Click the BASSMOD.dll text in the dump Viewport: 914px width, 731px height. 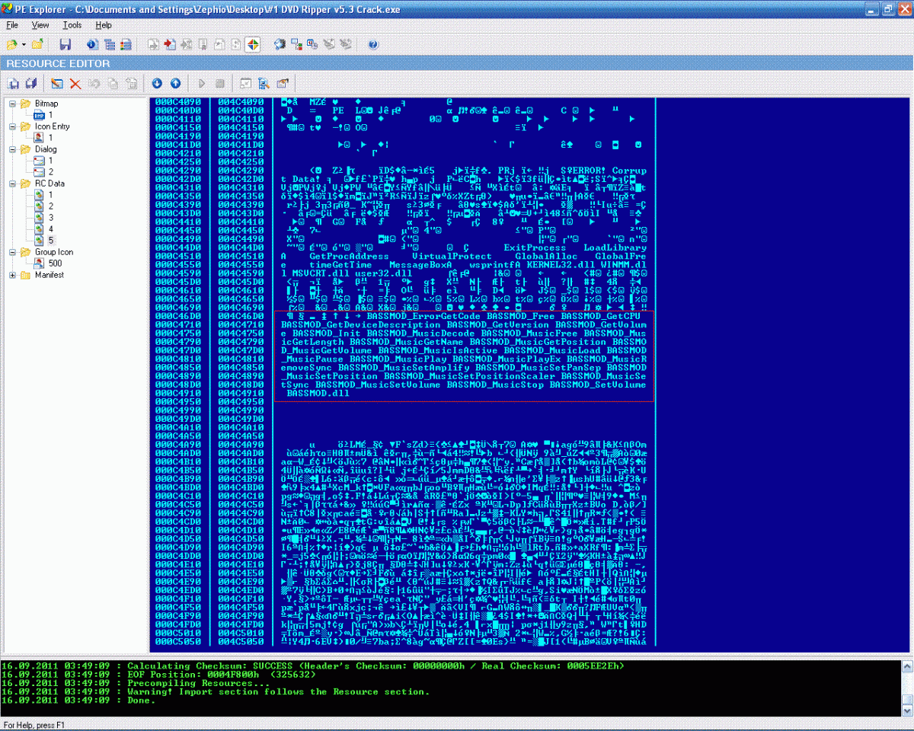click(x=318, y=394)
